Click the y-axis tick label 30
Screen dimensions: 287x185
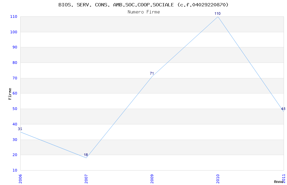pos(15,140)
